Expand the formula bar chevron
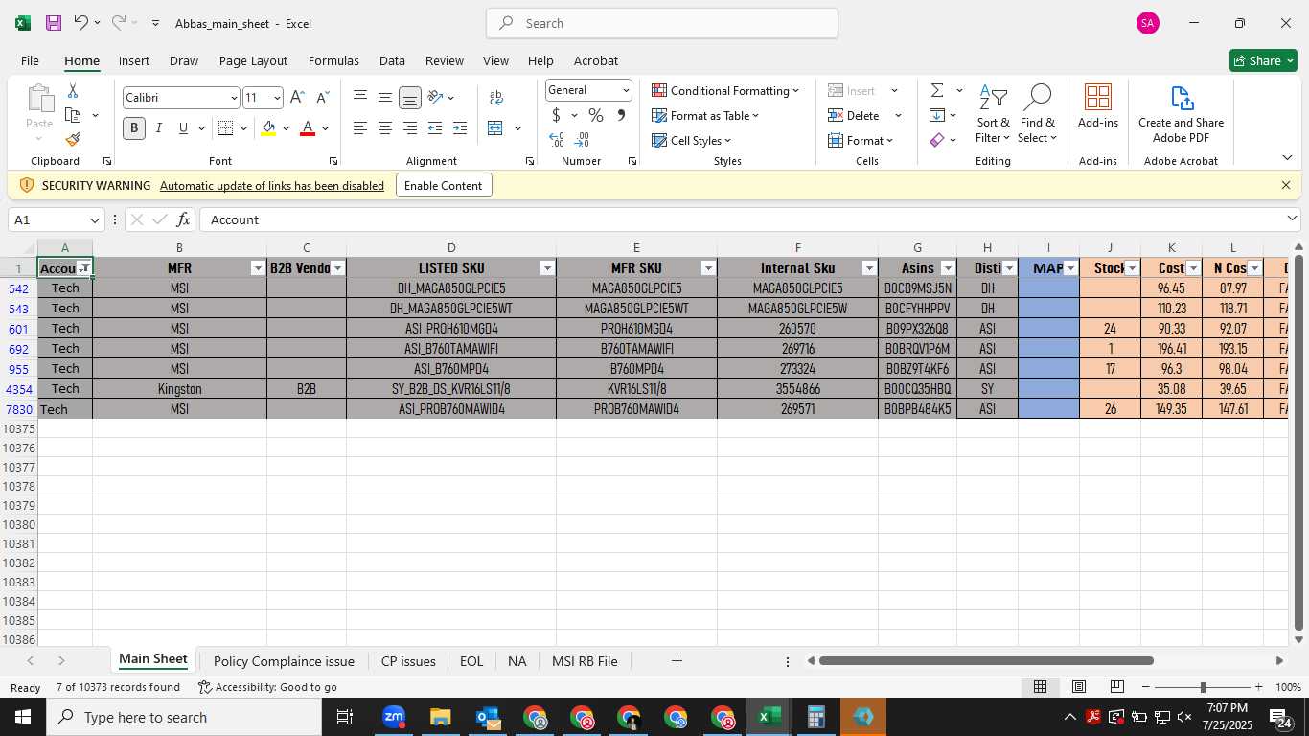Viewport: 1309px width, 736px height. (1292, 219)
